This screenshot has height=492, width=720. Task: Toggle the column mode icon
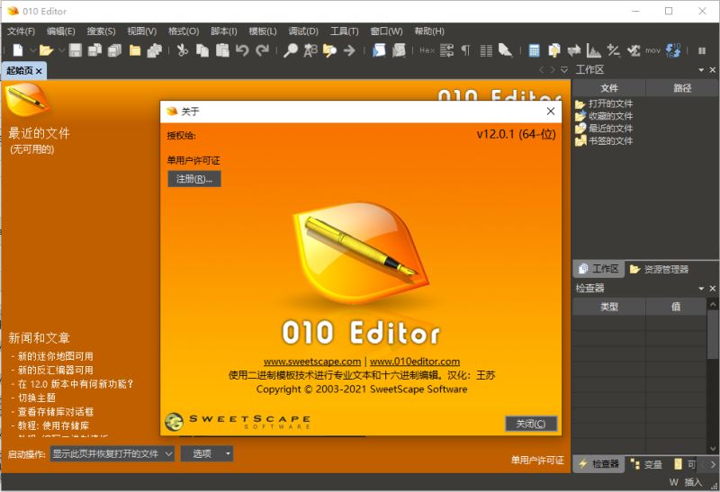click(486, 50)
